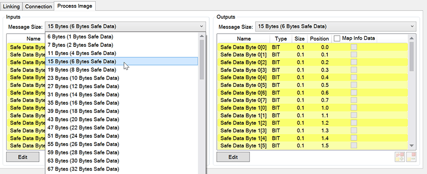Open the Connection tab
The height and width of the screenshot is (174, 427).
(x=38, y=6)
